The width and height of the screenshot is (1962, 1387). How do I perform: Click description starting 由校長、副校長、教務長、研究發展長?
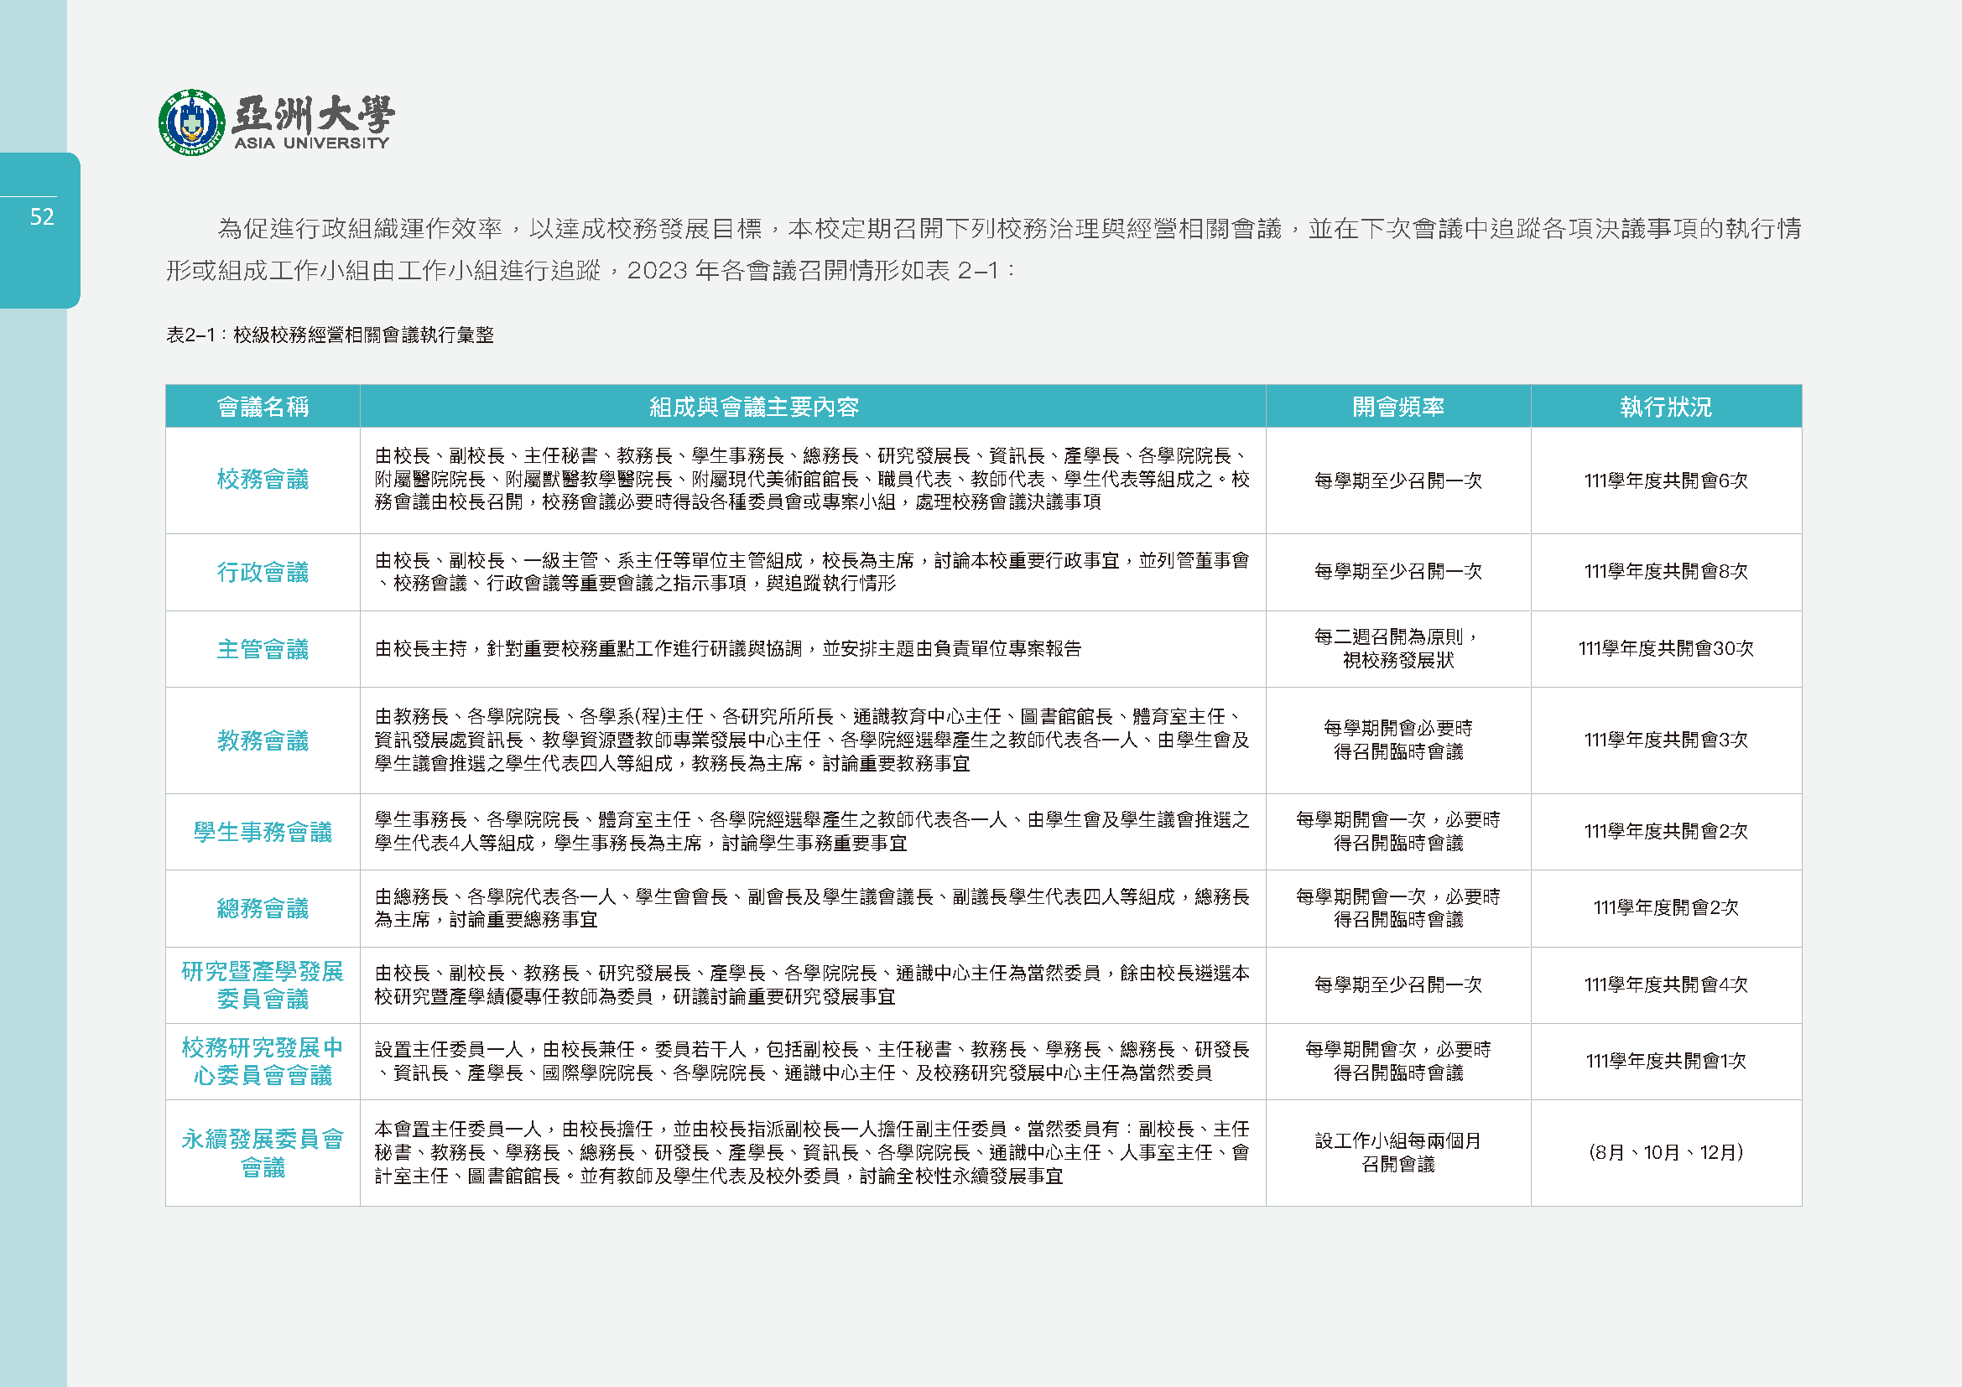click(813, 984)
